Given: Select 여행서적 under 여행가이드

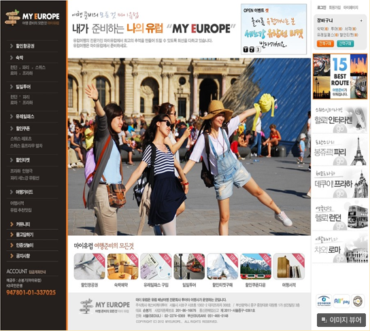Looking at the screenshot, I should tap(17, 203).
